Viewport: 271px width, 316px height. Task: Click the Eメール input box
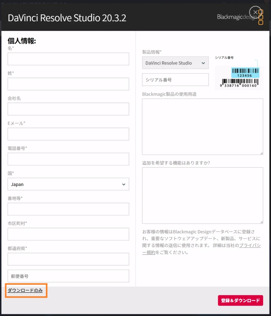pyautogui.click(x=68, y=134)
